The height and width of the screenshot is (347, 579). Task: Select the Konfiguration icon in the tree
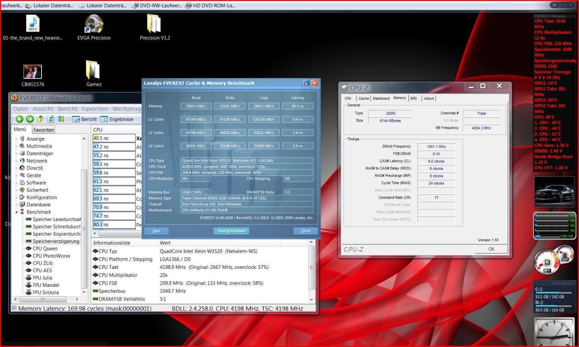click(22, 197)
